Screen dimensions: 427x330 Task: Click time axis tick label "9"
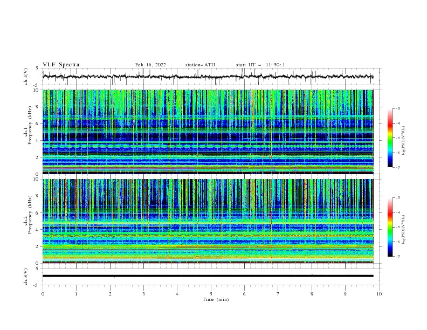[x=345, y=294]
